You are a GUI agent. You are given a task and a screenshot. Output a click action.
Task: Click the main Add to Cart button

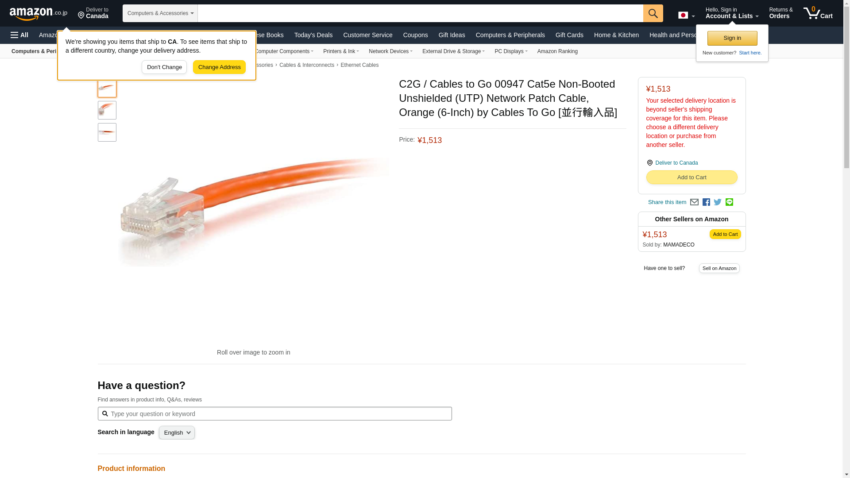(x=692, y=177)
